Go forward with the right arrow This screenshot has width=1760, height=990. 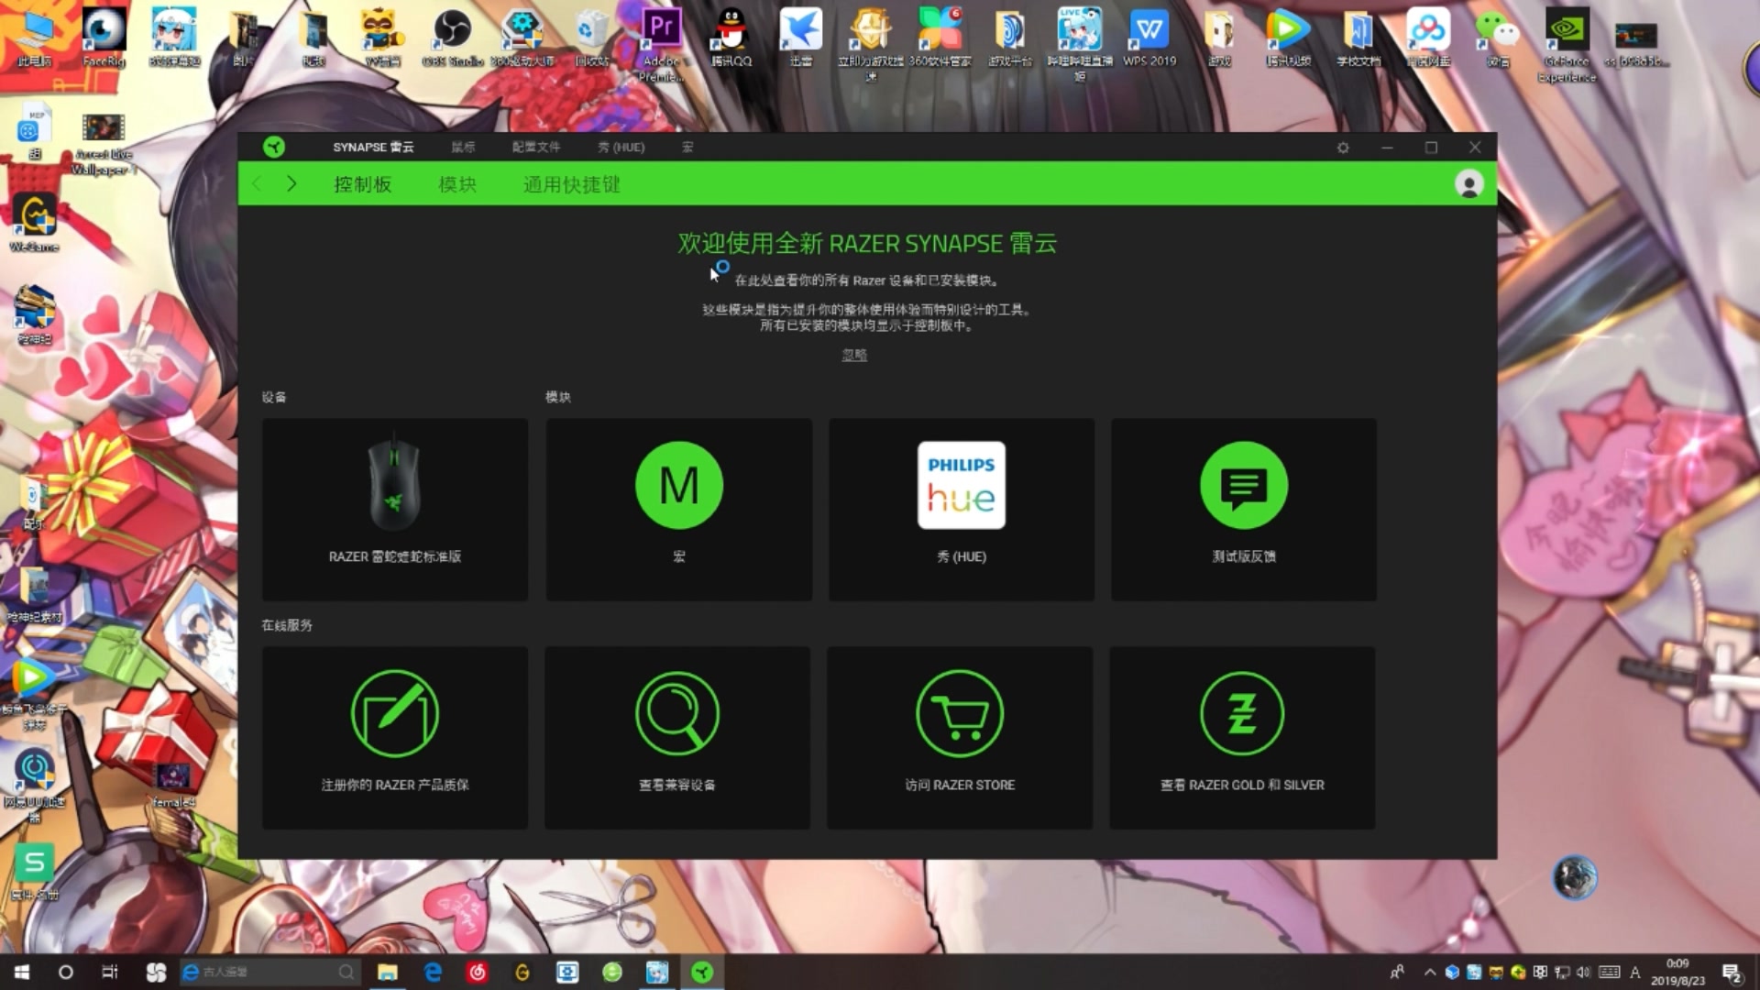click(x=291, y=184)
